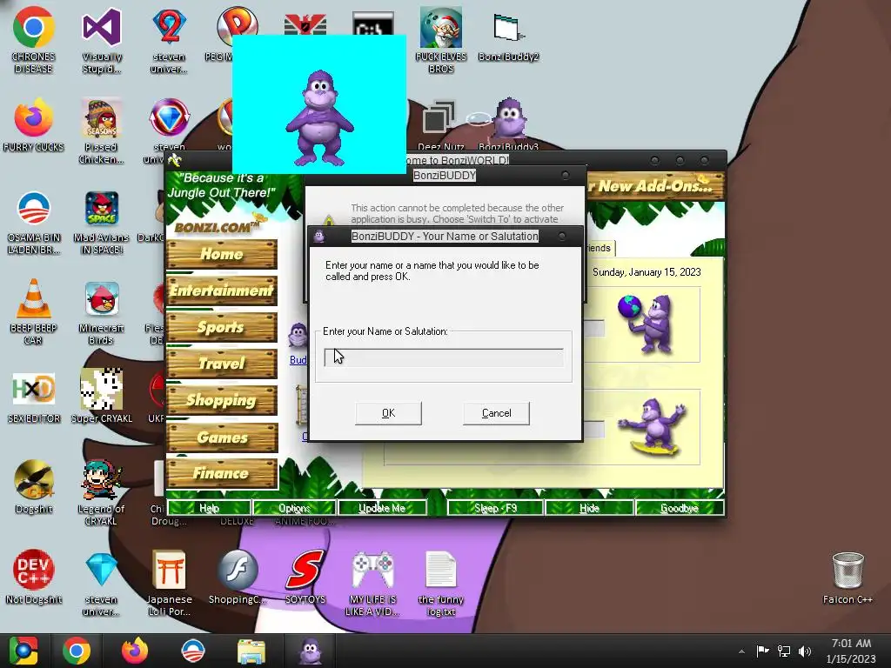The height and width of the screenshot is (668, 891).
Task: Click the Sunday, January 15, 2023 date text
Action: pos(646,272)
